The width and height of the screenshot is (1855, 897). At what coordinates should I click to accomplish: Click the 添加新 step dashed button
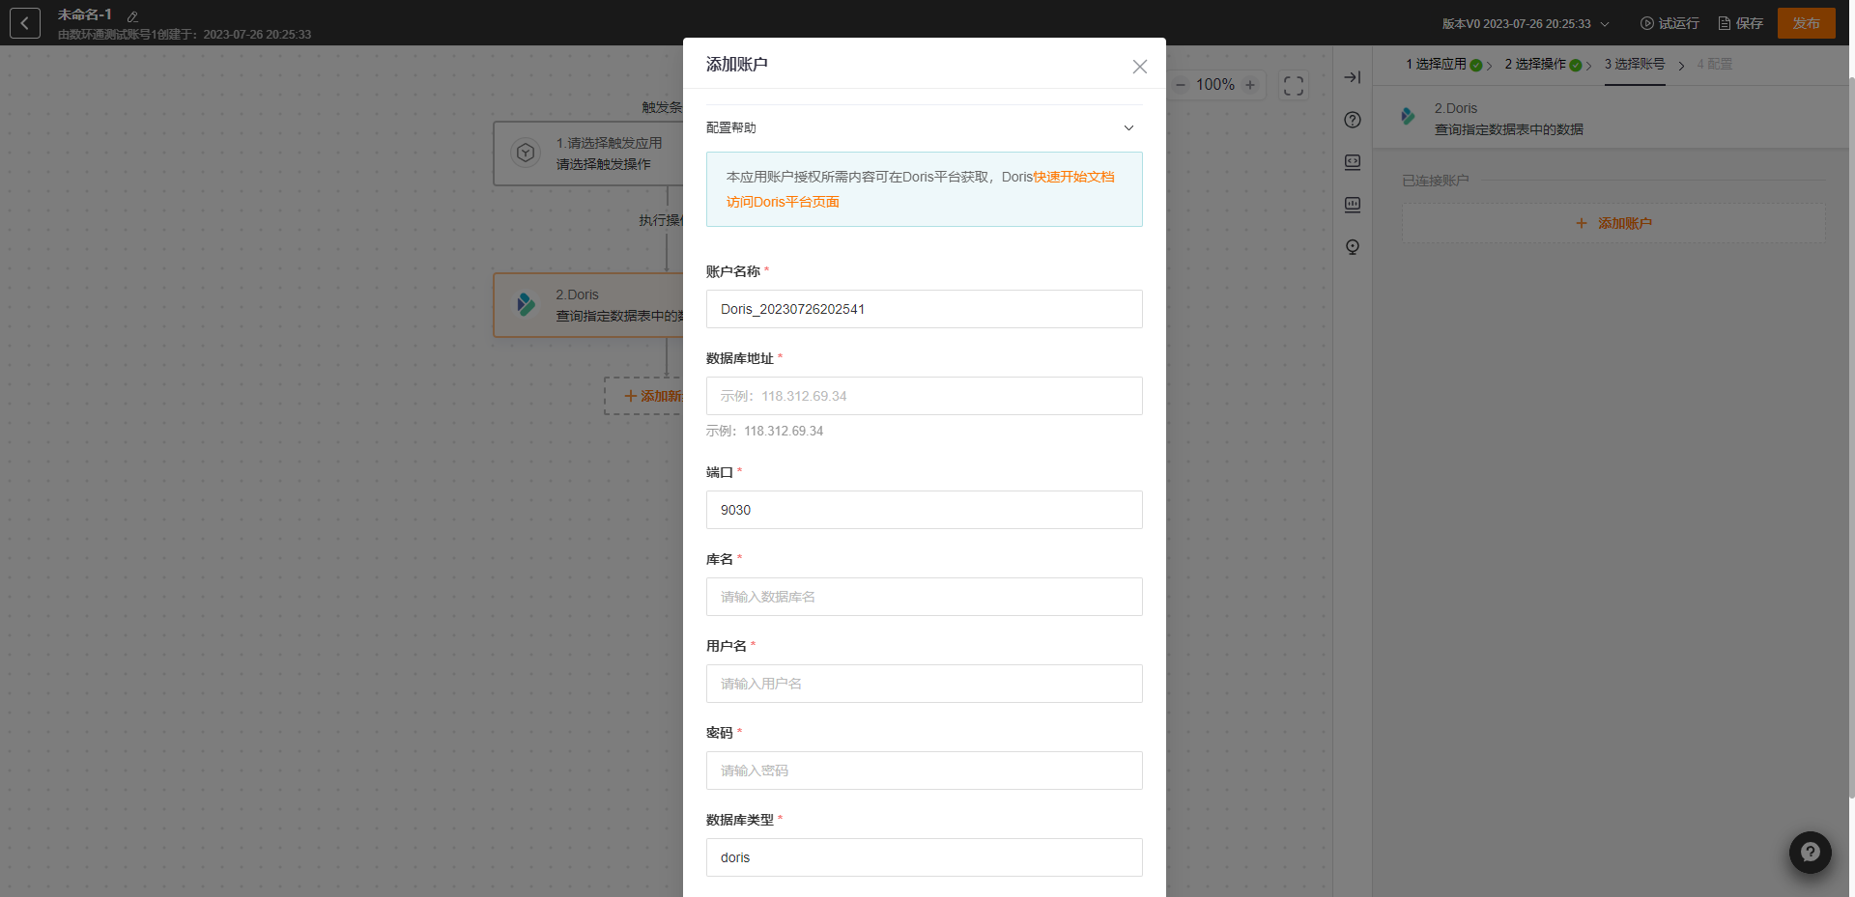click(x=644, y=396)
